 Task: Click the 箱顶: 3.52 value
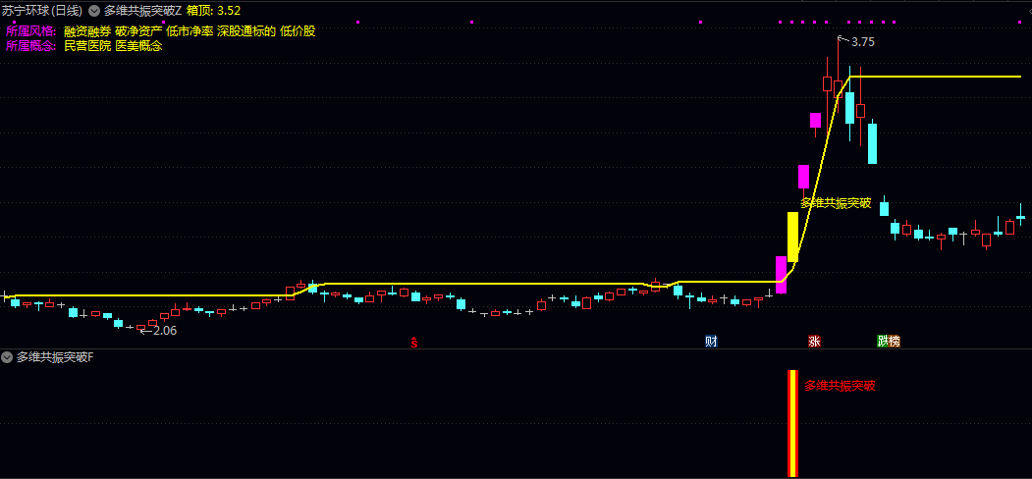click(x=213, y=11)
